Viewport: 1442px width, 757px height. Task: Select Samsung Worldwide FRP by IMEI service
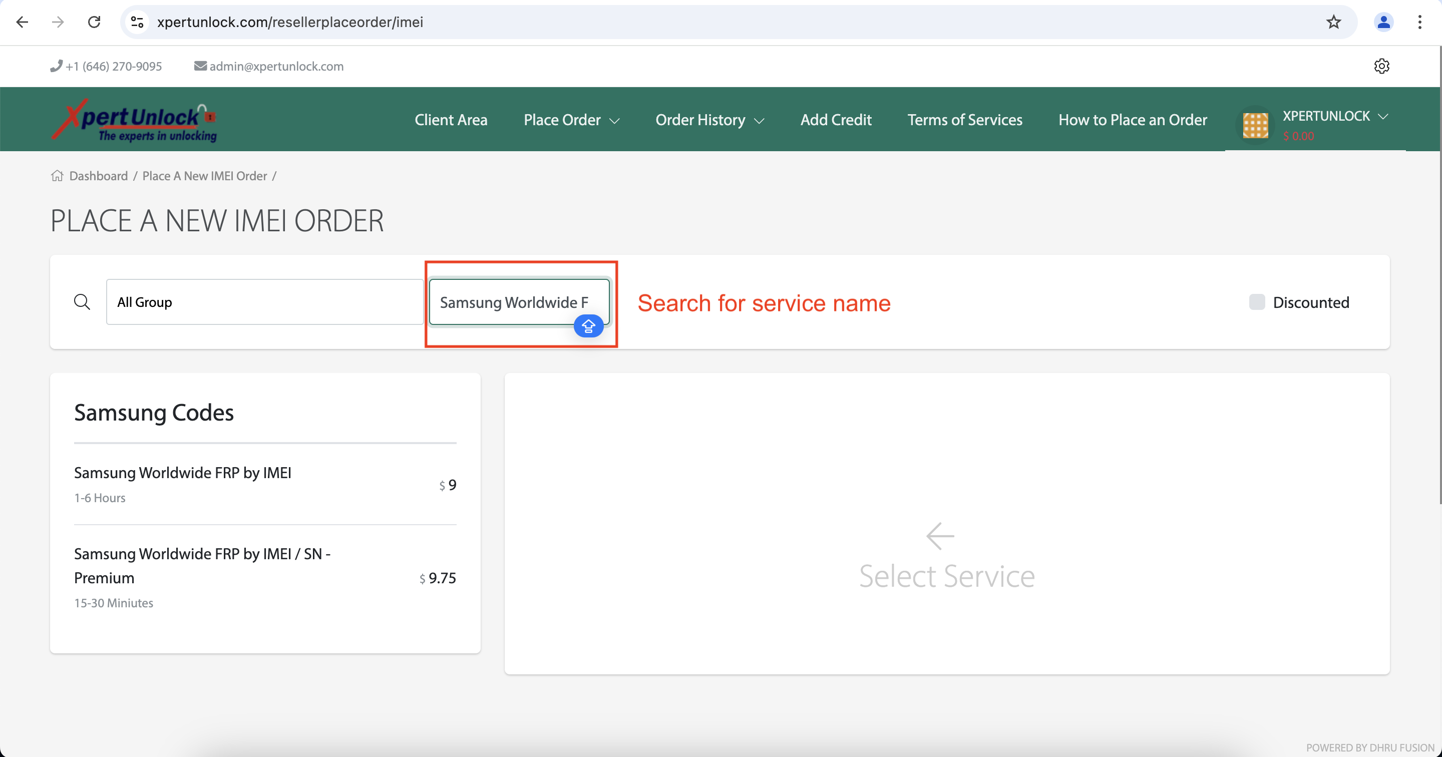[265, 484]
